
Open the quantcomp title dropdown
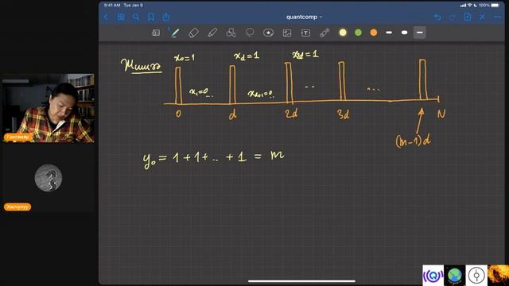(304, 17)
